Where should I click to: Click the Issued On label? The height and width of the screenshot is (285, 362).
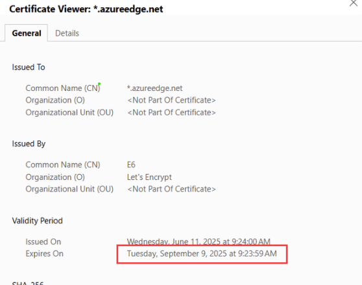tap(43, 242)
